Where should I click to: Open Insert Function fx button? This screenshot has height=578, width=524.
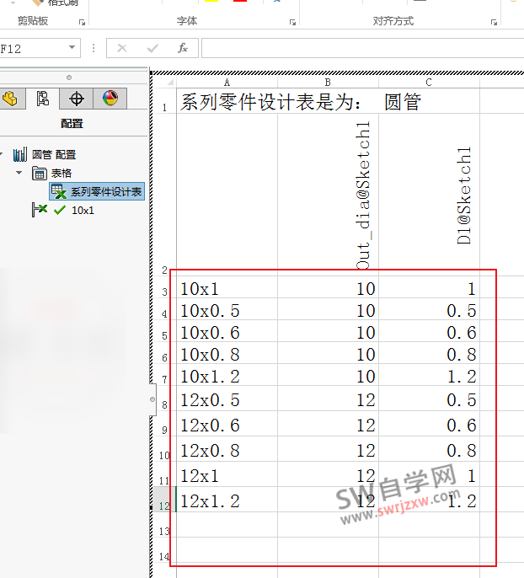click(x=183, y=48)
